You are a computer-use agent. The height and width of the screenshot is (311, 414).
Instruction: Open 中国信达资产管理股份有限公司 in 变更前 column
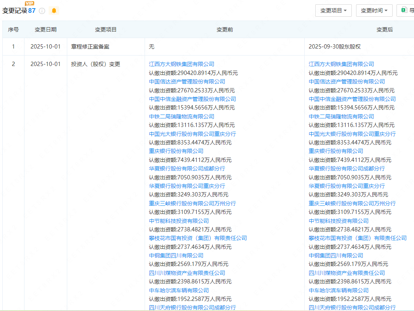(x=187, y=82)
